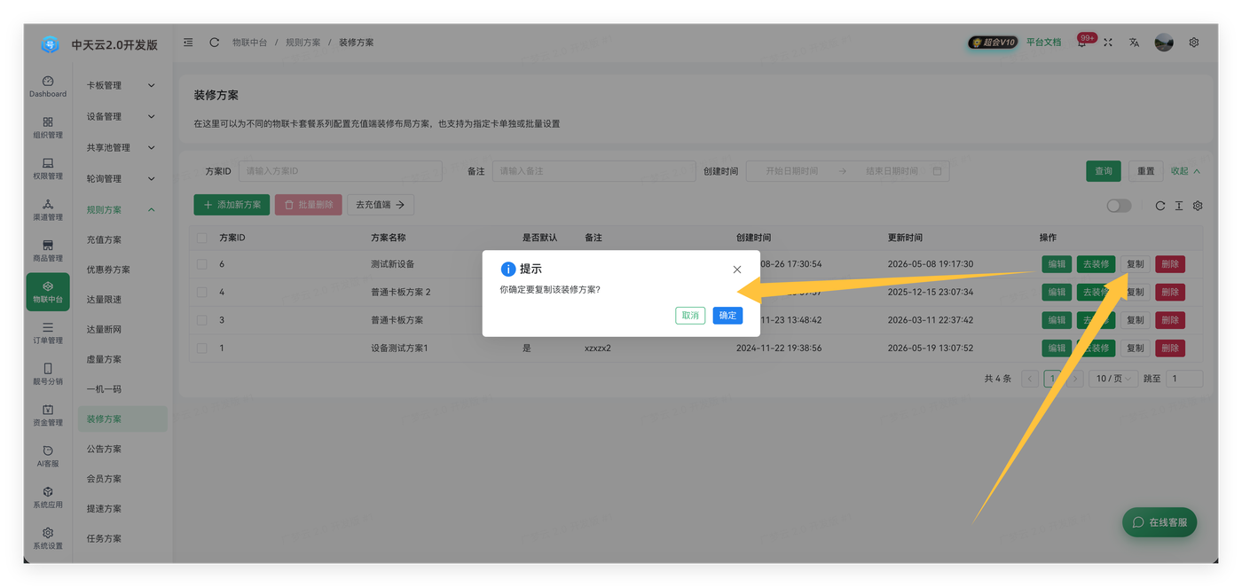1242x587 pixels.
Task: Click the 中天云 logo icon
Action: (50, 44)
